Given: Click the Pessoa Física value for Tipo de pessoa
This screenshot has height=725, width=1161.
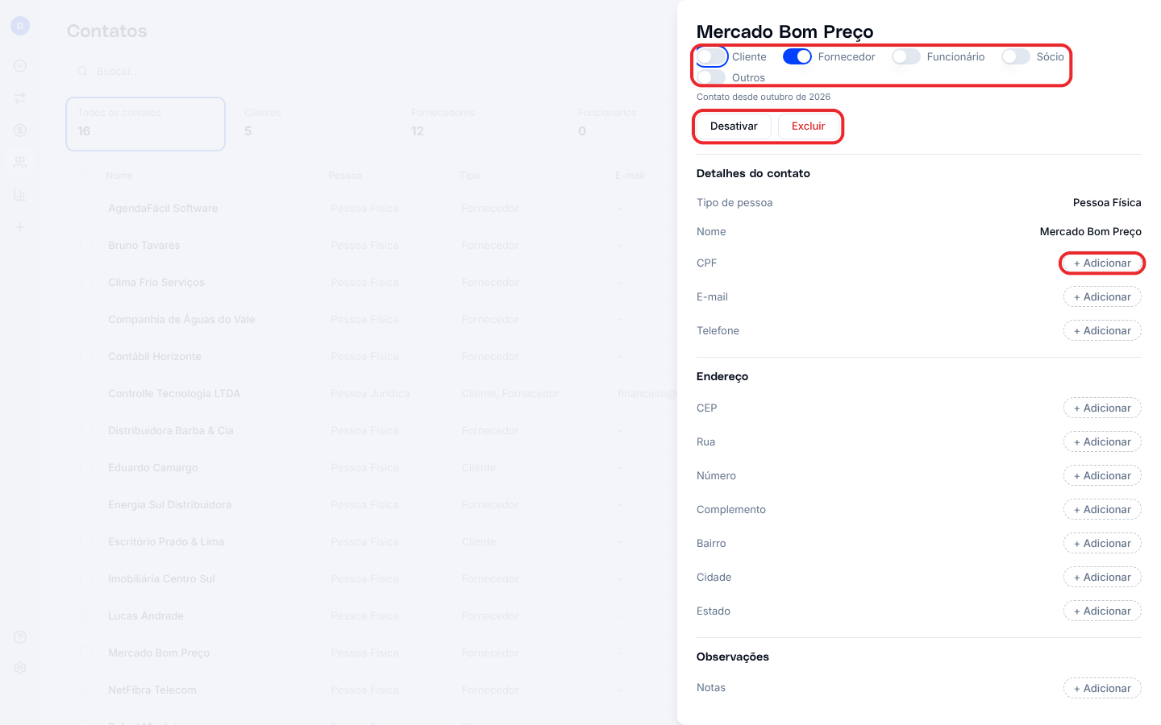Looking at the screenshot, I should 1107,203.
